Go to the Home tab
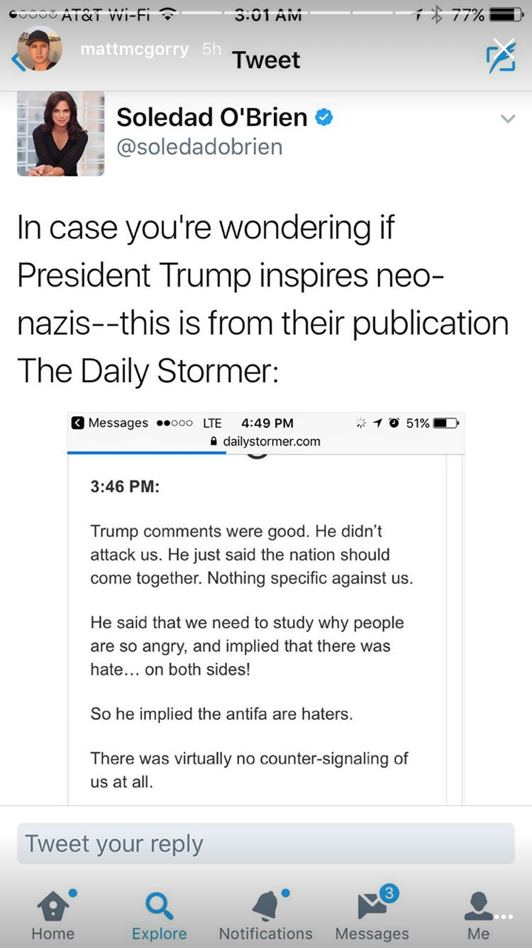The image size is (532, 948). point(53,914)
